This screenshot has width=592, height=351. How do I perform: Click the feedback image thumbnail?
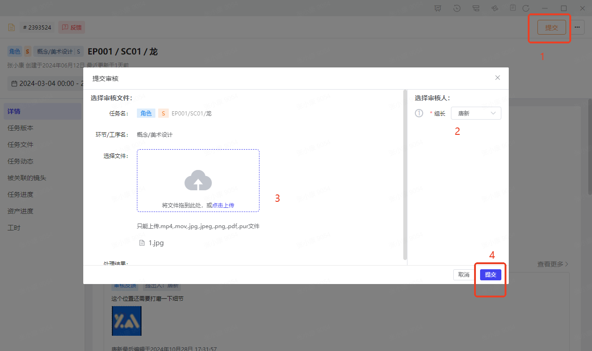126,321
